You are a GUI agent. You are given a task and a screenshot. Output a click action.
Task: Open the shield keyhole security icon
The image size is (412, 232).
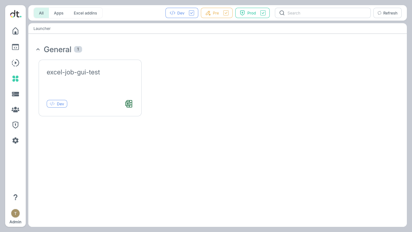(15, 125)
